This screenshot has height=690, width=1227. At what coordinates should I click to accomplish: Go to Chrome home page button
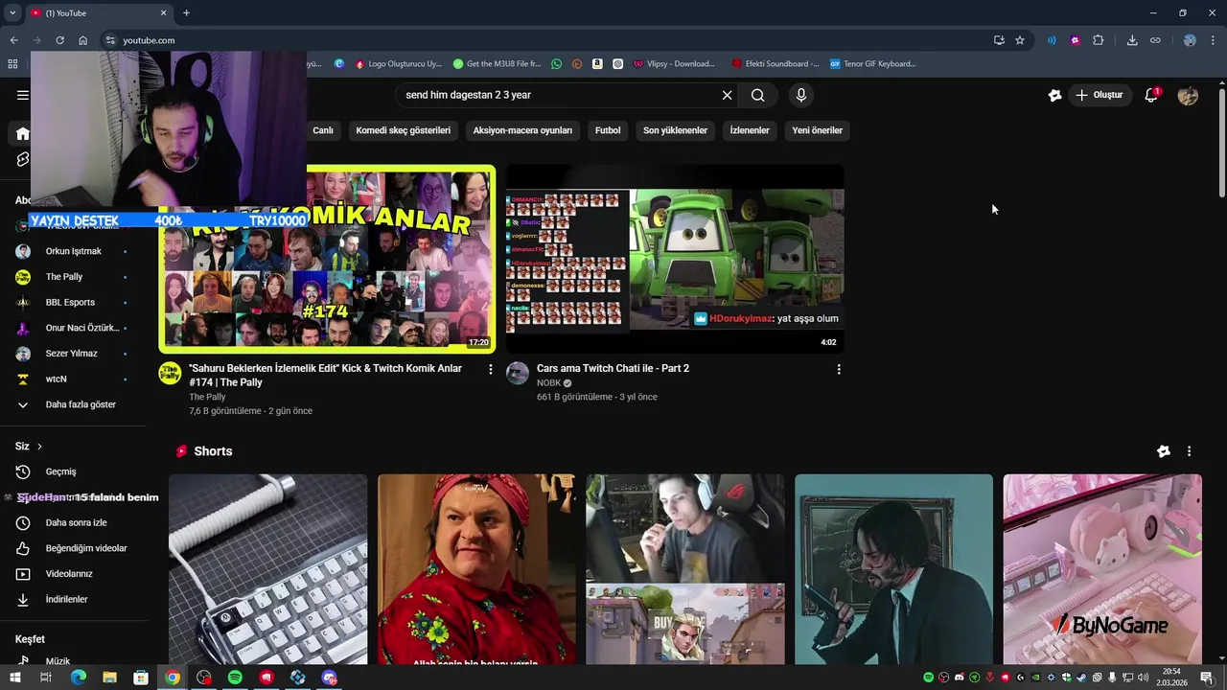[x=82, y=40]
